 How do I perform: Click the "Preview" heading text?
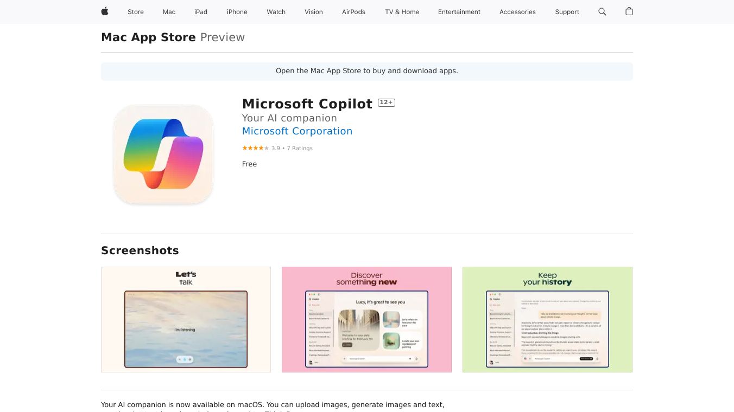tap(223, 37)
